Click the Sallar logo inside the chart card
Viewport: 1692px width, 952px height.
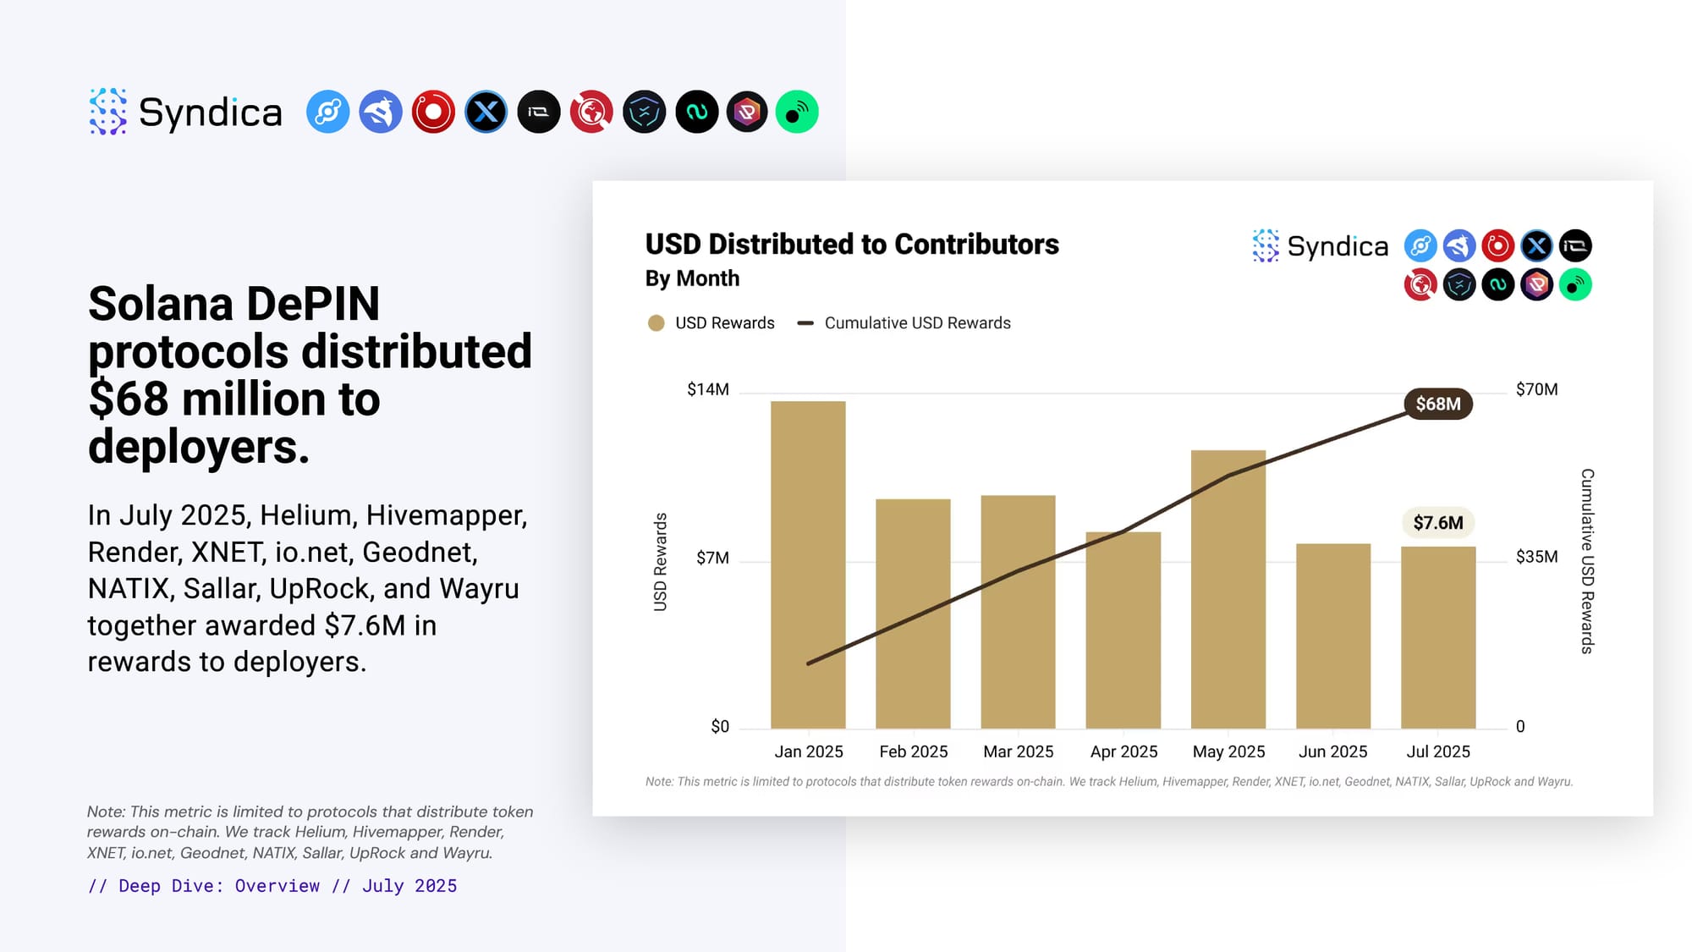pos(1497,284)
